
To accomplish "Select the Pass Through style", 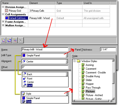I will pyautogui.click(x=93, y=87).
